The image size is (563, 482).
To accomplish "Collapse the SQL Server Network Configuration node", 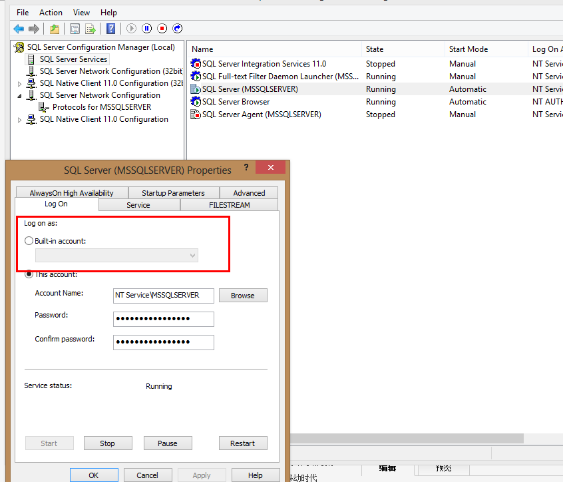I will click(x=19, y=96).
